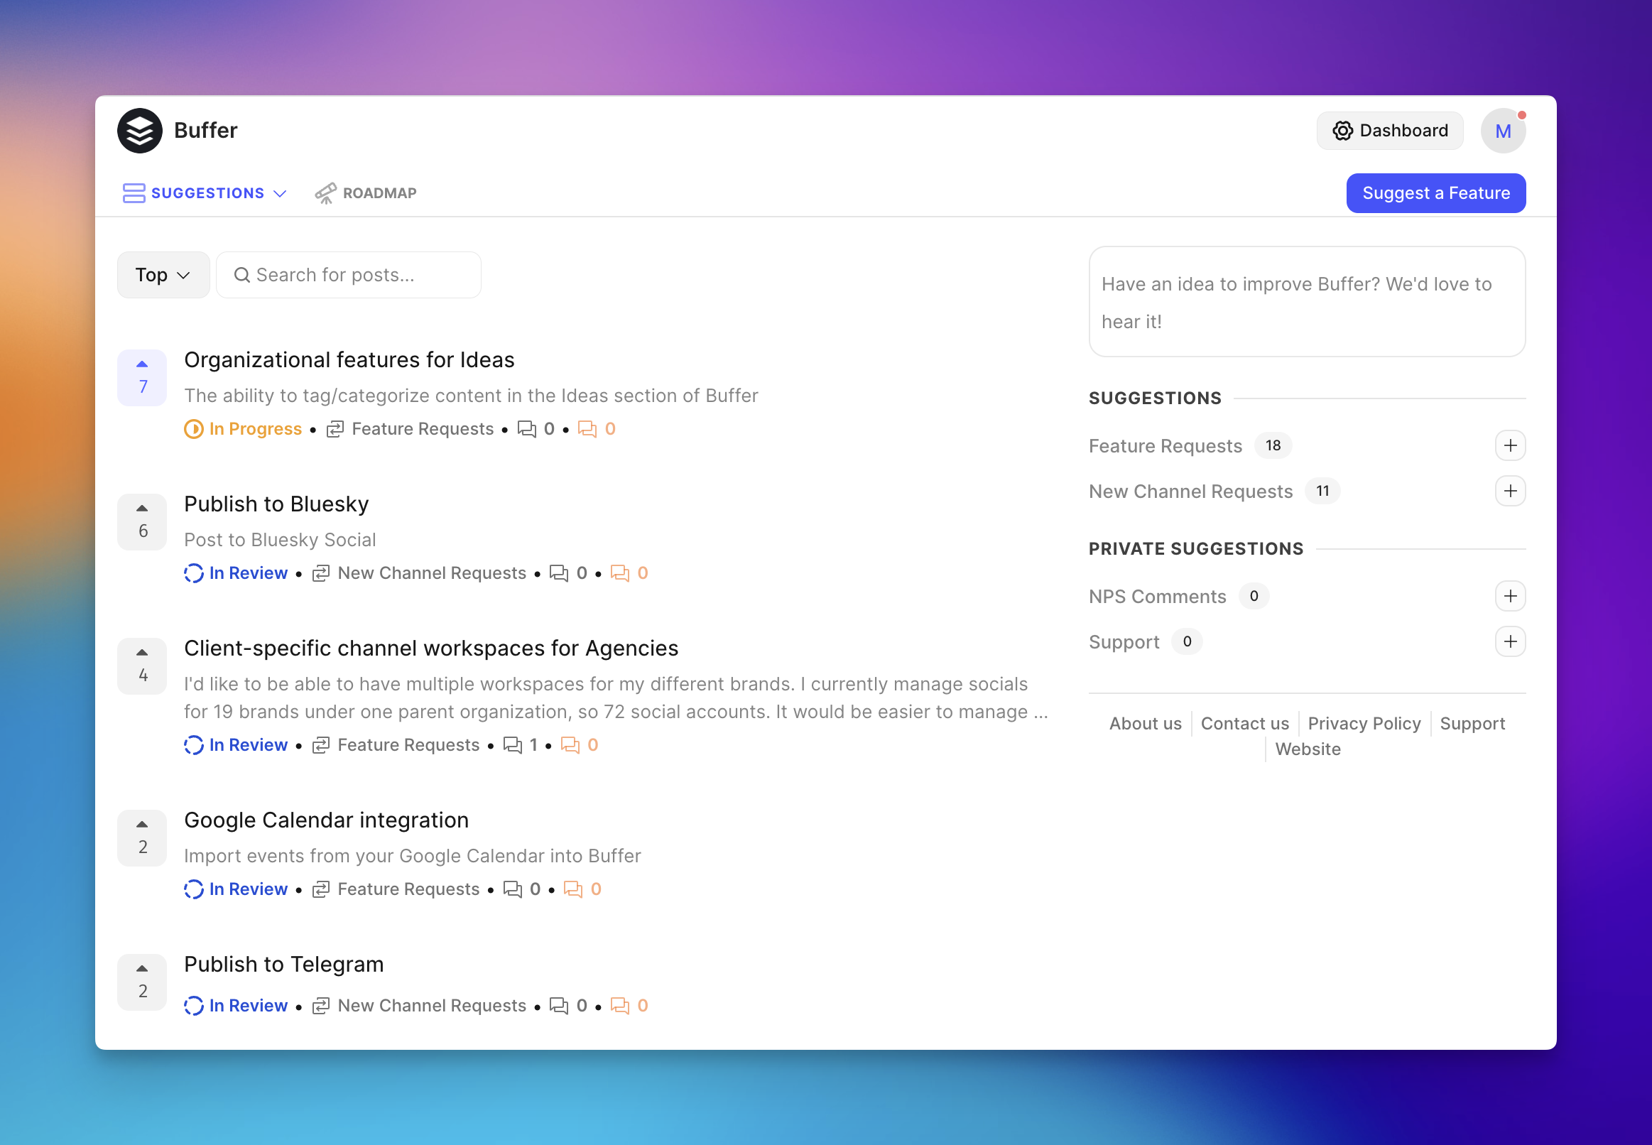Screen dimensions: 1652x1145
Task: Upvote the Publish to Bluesky post
Action: click(x=142, y=521)
